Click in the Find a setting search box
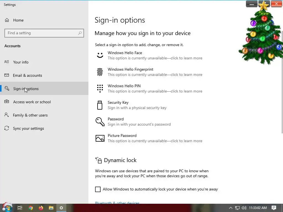The height and width of the screenshot is (212, 283). (x=44, y=33)
